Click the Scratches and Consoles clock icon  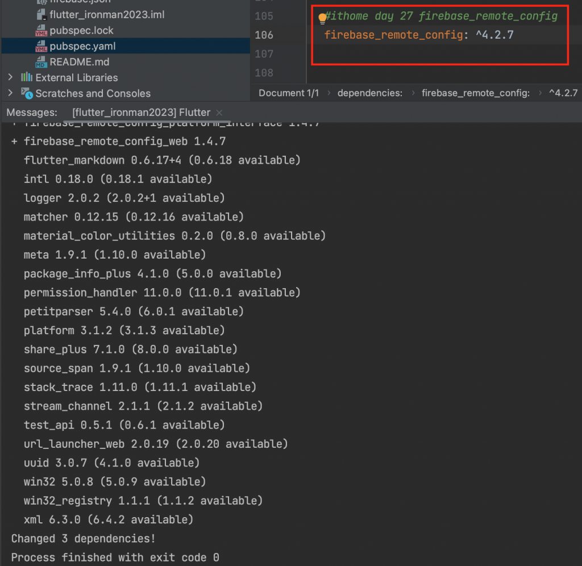pyautogui.click(x=27, y=93)
